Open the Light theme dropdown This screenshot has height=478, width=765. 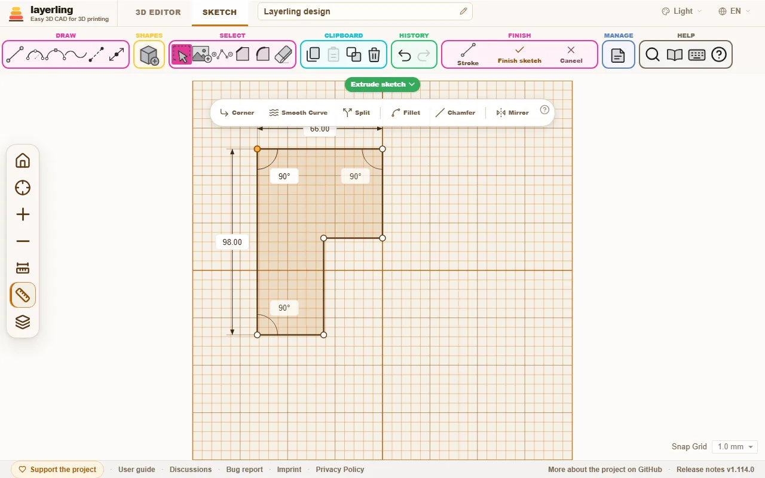tap(682, 11)
